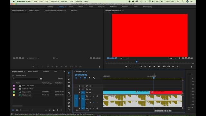
Task: Click the Project panel search field
Action: tap(25, 79)
